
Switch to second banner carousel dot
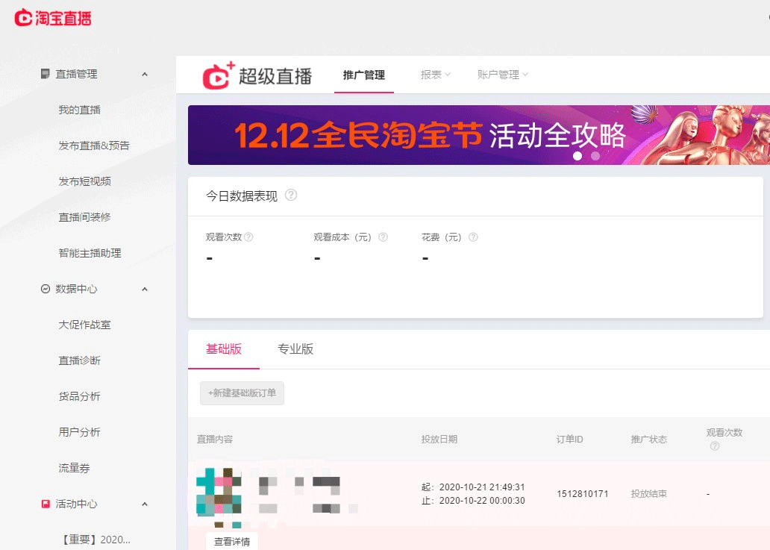pyautogui.click(x=595, y=156)
